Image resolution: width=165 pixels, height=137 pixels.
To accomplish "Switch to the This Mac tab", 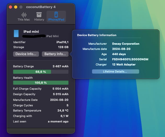I will 24,17.
